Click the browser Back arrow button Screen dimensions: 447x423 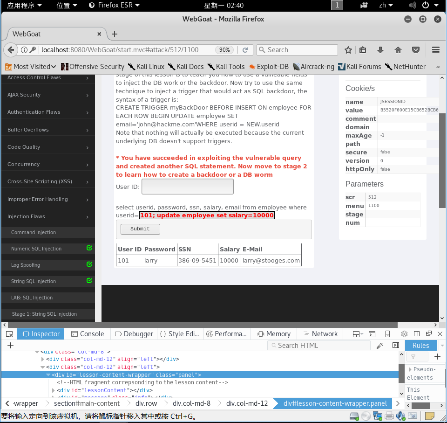tap(11, 50)
